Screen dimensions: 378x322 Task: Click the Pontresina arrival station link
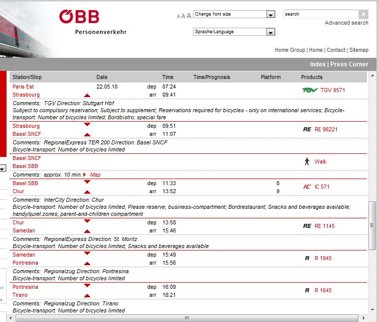point(25,263)
